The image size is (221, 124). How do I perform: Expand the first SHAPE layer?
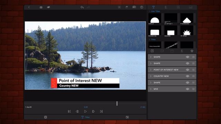(x=151, y=57)
